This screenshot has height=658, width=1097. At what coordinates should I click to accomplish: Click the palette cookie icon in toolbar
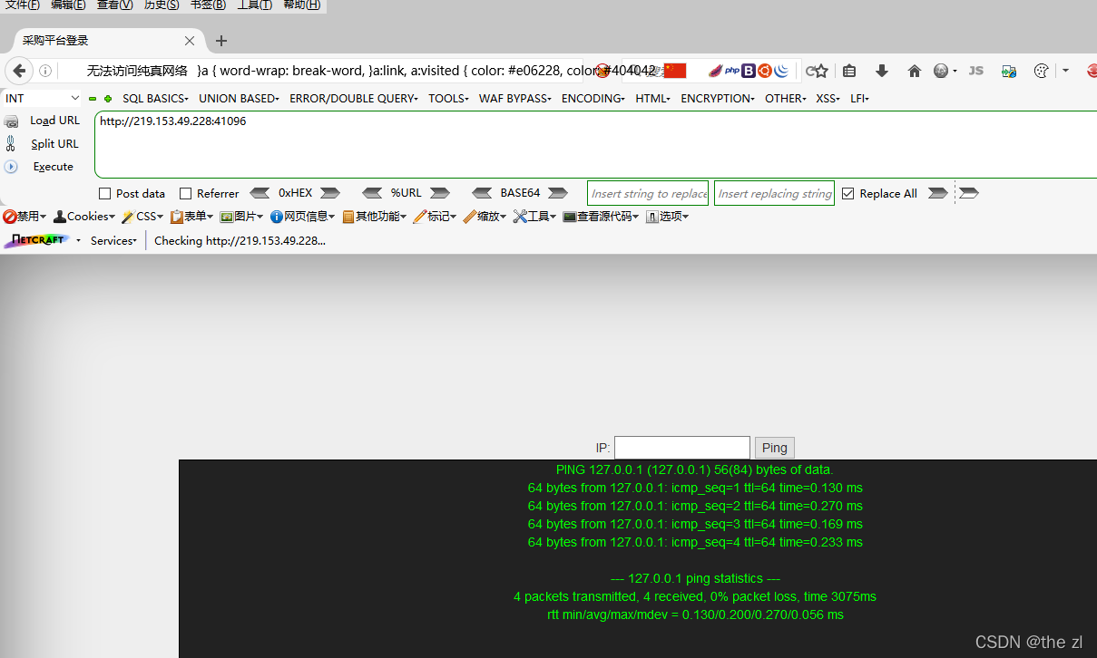[1042, 71]
